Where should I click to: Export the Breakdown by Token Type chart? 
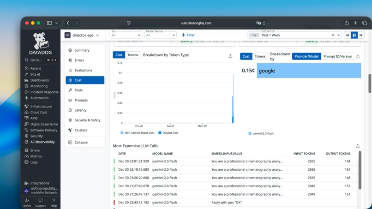(230, 56)
